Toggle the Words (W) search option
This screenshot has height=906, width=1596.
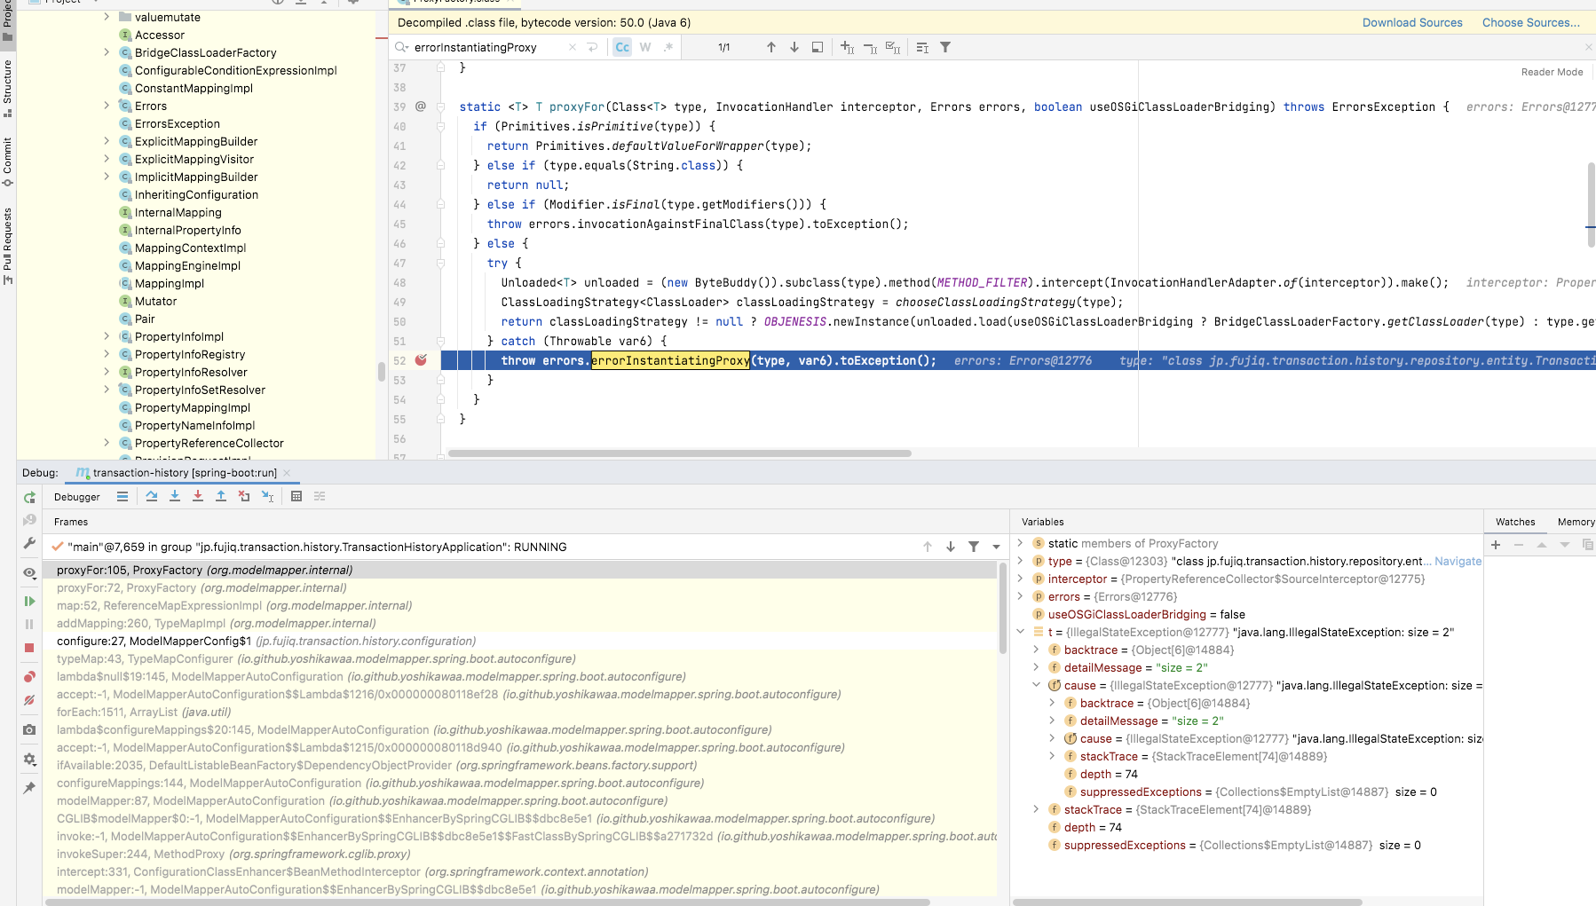point(645,48)
